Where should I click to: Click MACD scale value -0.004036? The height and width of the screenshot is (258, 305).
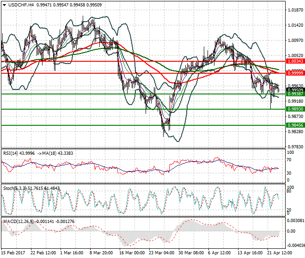296,246
